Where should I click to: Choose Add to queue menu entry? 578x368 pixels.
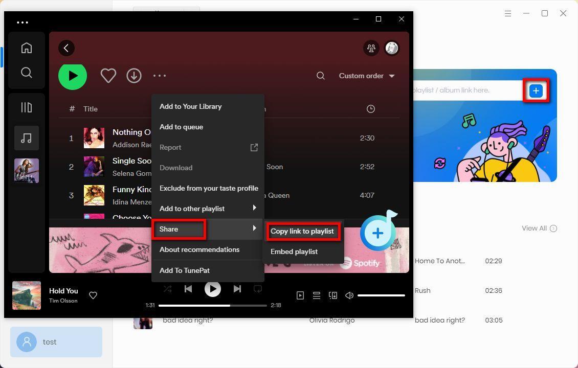(208, 127)
